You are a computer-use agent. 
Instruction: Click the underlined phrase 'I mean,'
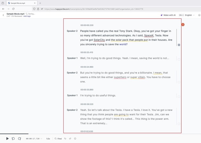tap(158, 73)
